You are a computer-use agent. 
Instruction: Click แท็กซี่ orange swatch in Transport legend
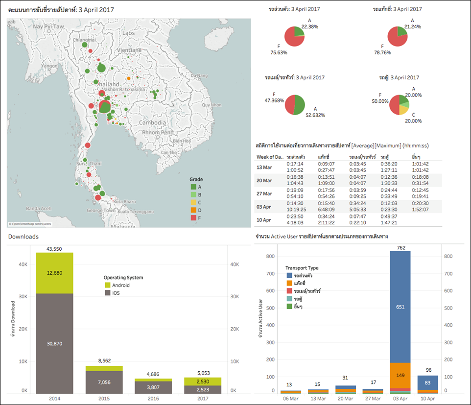288,283
